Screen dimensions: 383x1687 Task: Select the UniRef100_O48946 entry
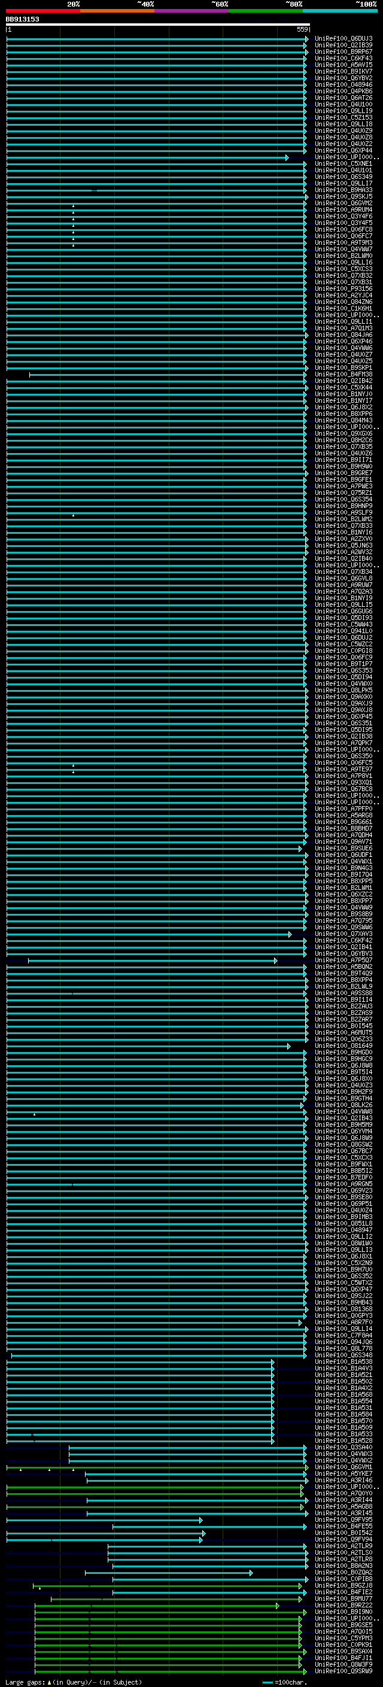click(x=344, y=84)
